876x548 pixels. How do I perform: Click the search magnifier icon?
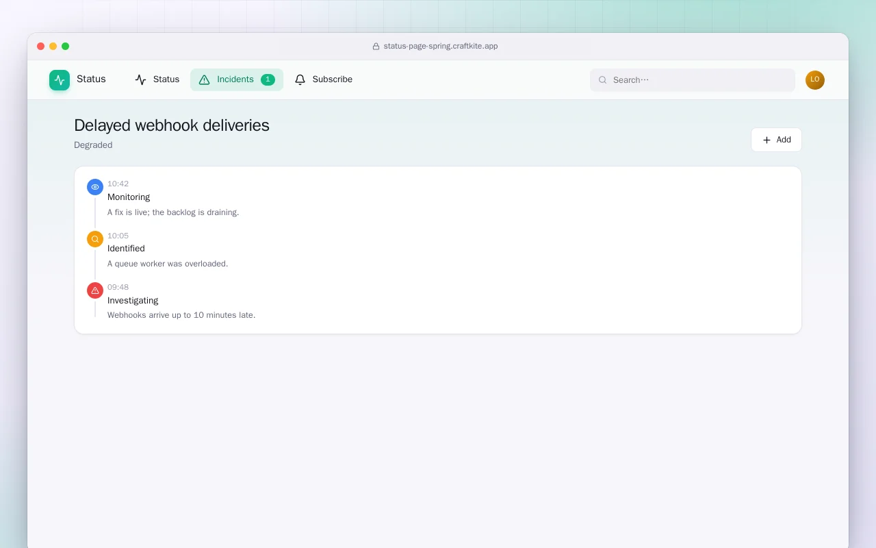pyautogui.click(x=603, y=80)
